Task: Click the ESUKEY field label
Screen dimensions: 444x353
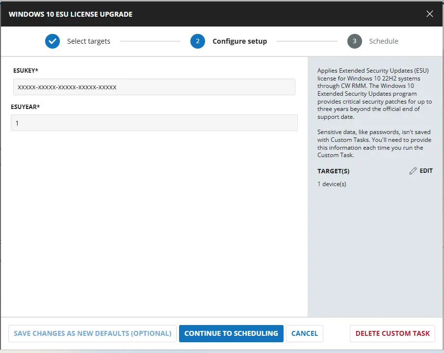Action: tap(26, 71)
